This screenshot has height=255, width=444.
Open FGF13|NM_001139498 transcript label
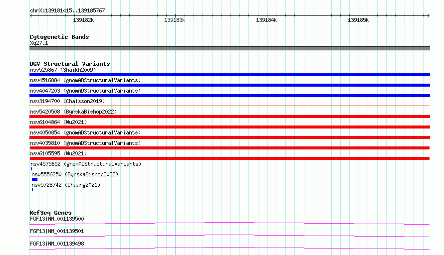point(57,244)
